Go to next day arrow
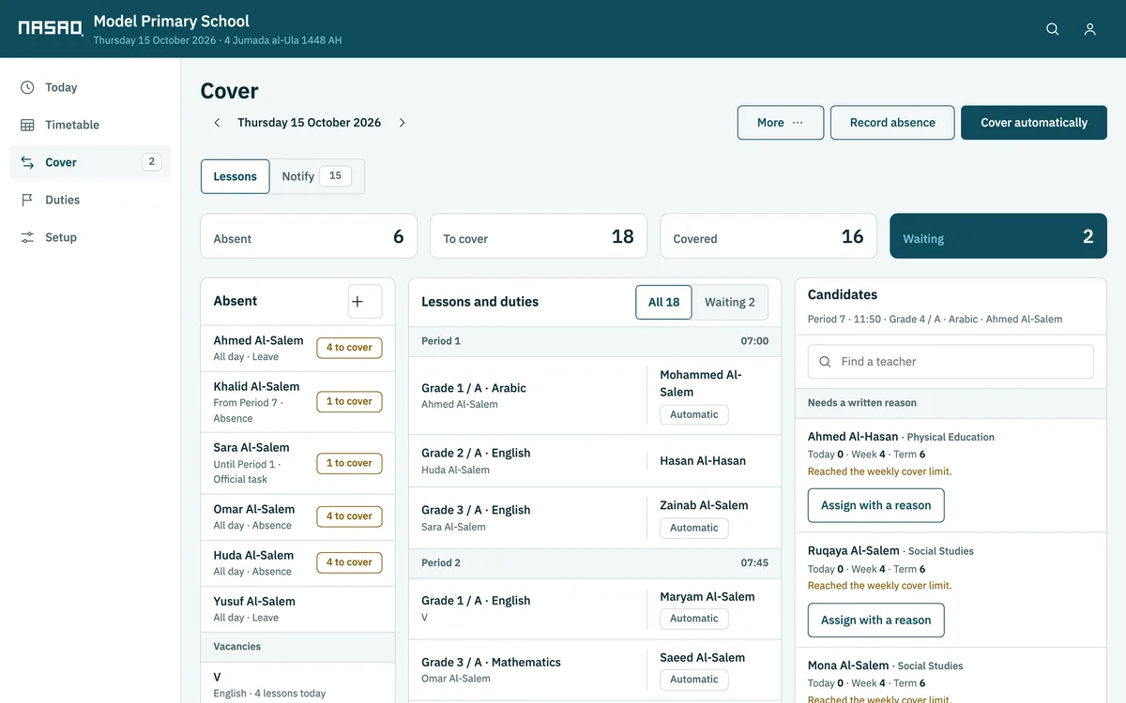The height and width of the screenshot is (703, 1126). point(403,123)
